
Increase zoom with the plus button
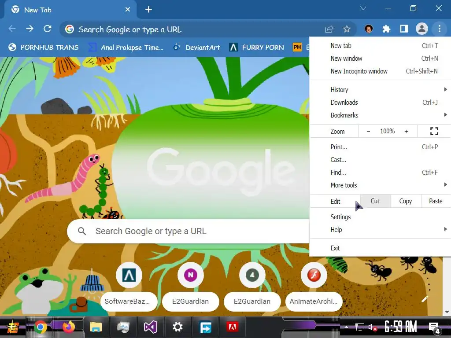407,131
